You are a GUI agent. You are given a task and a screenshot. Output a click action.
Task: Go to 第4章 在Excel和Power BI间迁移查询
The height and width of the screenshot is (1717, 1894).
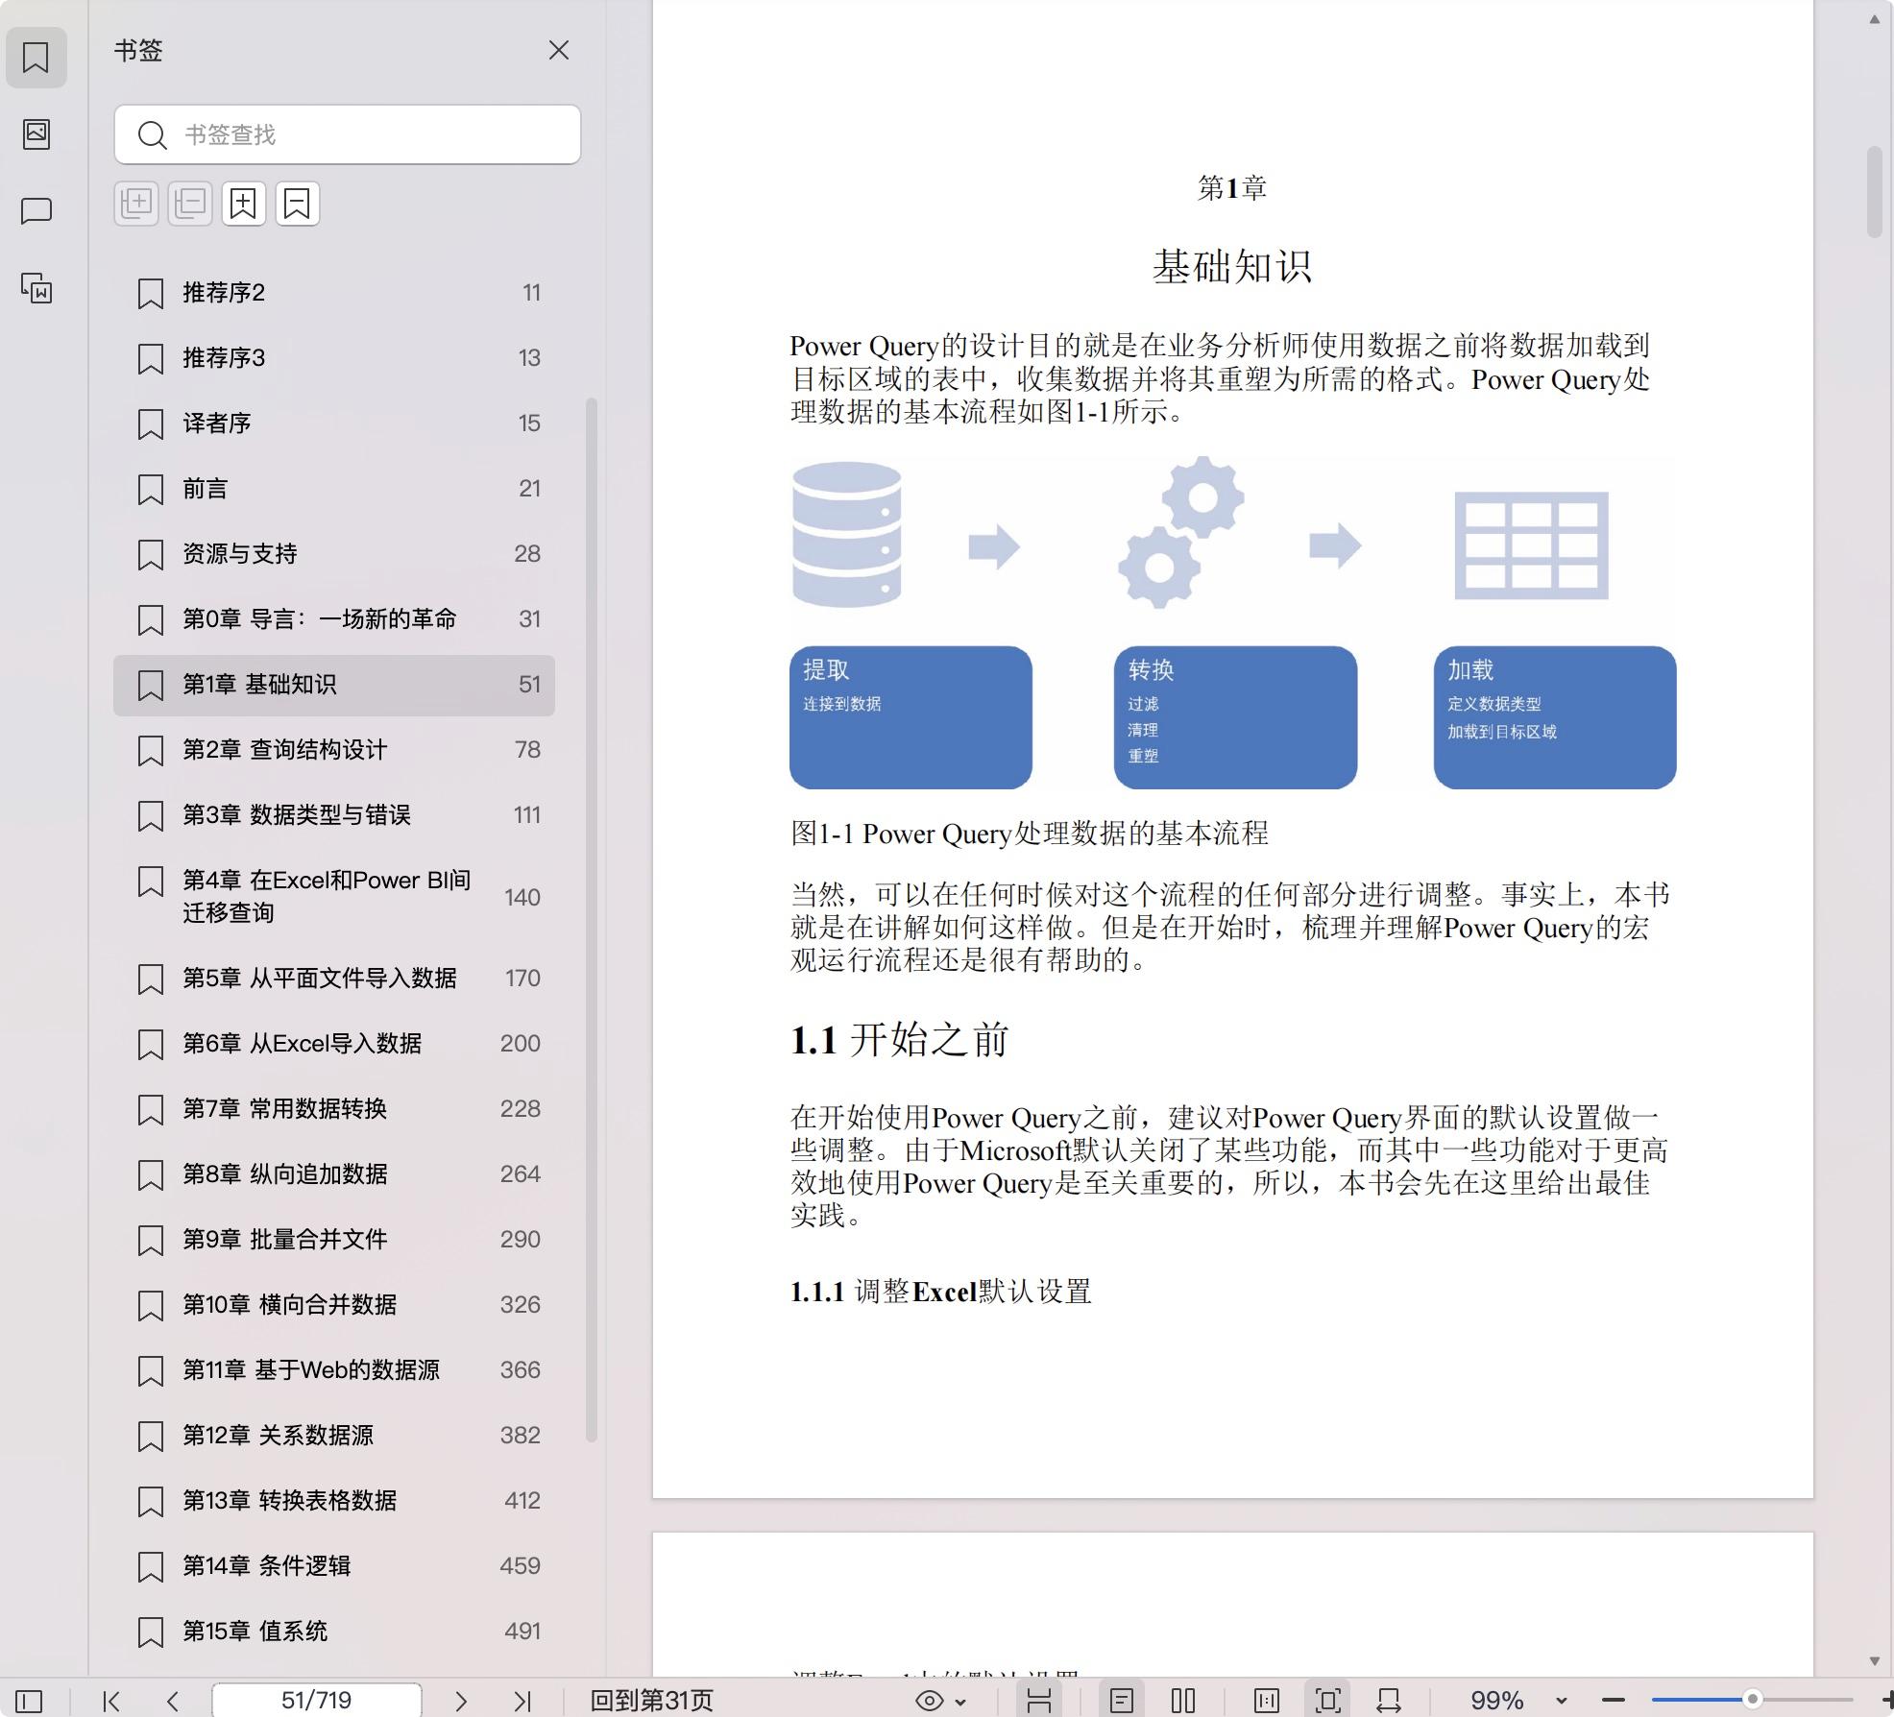[x=334, y=897]
